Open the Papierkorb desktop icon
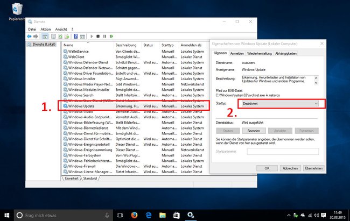The width and height of the screenshot is (350, 221). (17, 12)
